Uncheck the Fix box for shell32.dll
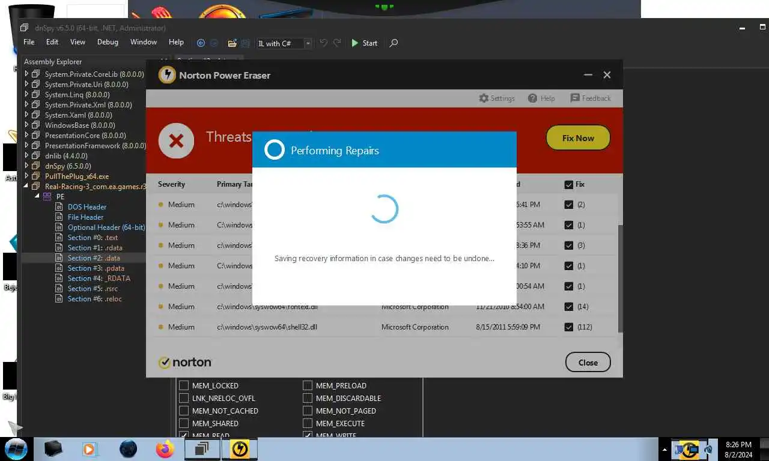Viewport: 769px width, 461px height. pos(568,327)
